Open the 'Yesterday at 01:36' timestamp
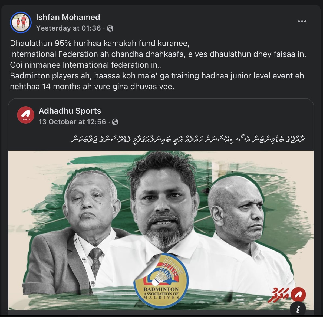This screenshot has width=323, height=317. click(x=68, y=28)
